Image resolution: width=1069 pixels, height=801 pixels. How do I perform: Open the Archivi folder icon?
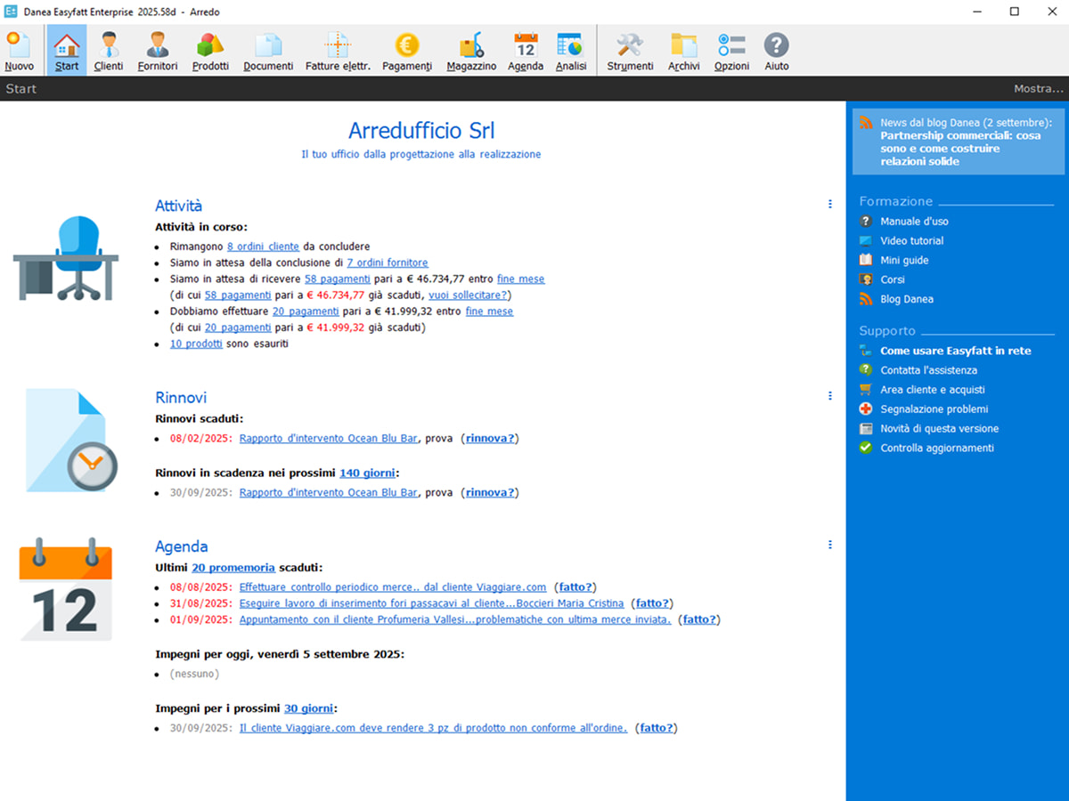click(x=684, y=51)
